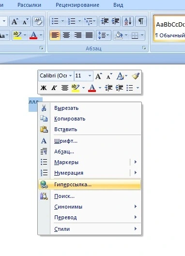This screenshot has height=256, width=185.
Task: Apply bulleted list from ribbon
Action: click(55, 21)
